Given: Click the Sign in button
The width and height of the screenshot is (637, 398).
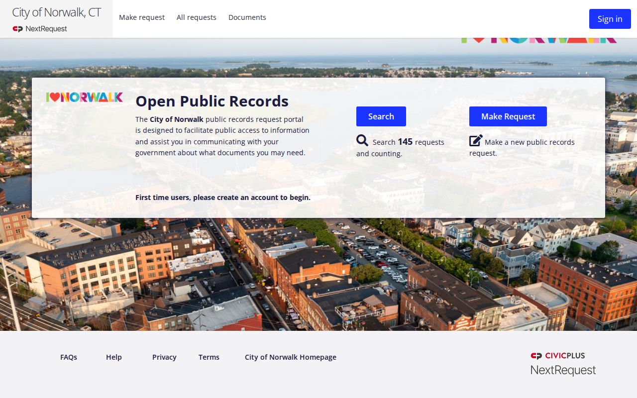Looking at the screenshot, I should coord(610,19).
